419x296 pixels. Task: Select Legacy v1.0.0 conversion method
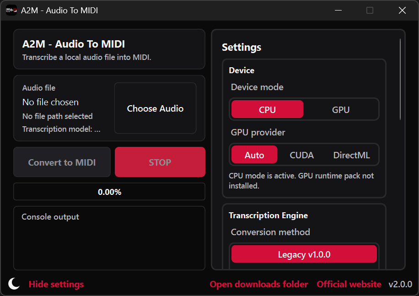tap(304, 254)
